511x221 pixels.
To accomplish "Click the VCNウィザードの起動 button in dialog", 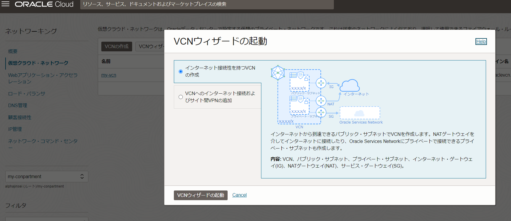I will tap(201, 195).
